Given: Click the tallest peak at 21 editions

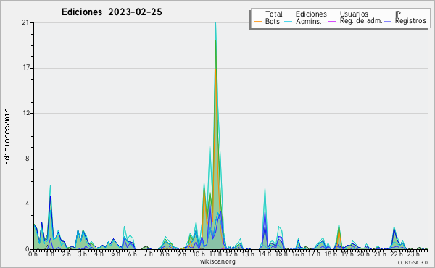Looking at the screenshot, I should point(215,24).
